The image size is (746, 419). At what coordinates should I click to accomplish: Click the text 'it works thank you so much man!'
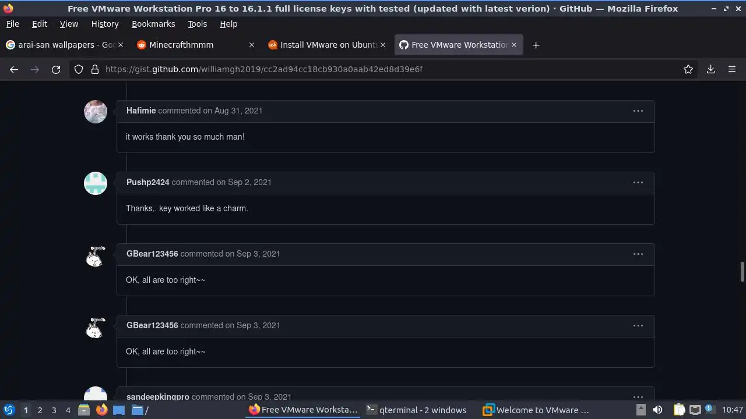point(185,137)
